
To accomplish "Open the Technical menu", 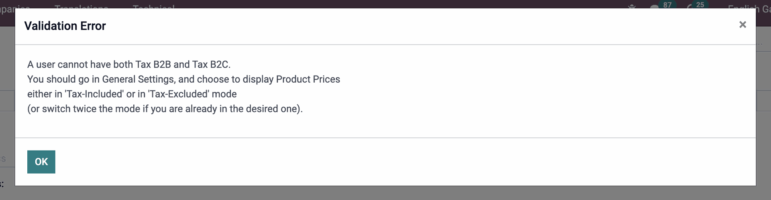I will click(x=153, y=7).
